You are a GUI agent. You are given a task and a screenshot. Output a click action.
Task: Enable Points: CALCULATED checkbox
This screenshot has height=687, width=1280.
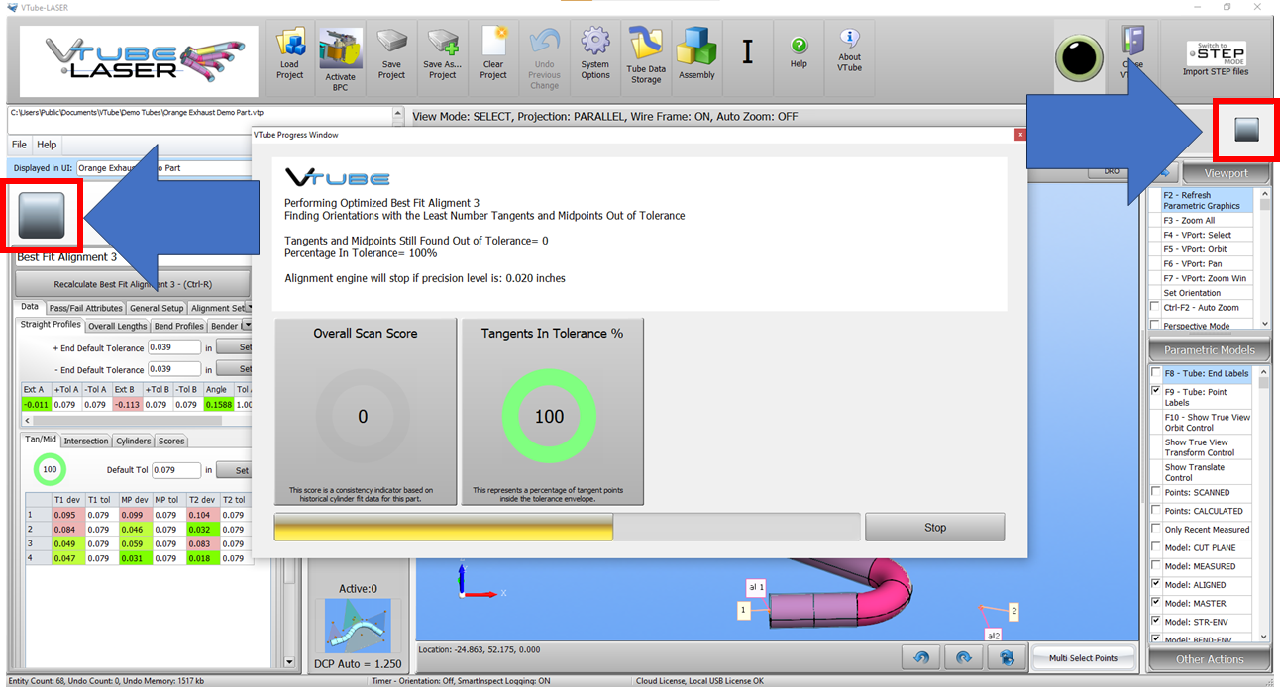click(1155, 511)
